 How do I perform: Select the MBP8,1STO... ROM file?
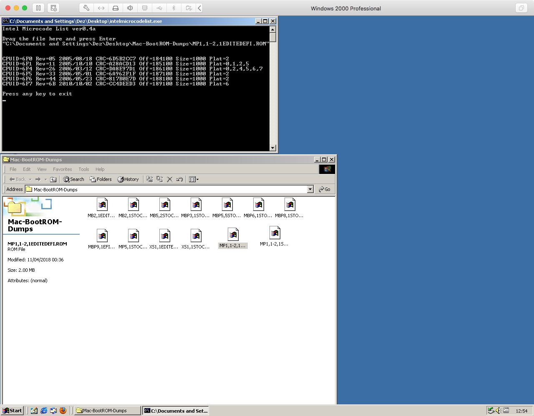click(x=290, y=208)
